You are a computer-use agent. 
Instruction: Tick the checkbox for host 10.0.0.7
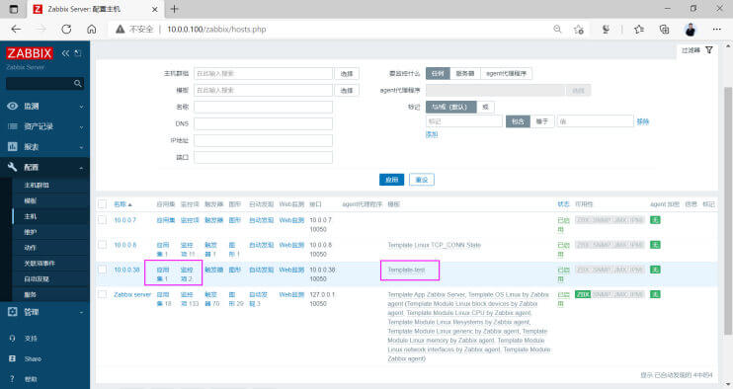tap(102, 220)
